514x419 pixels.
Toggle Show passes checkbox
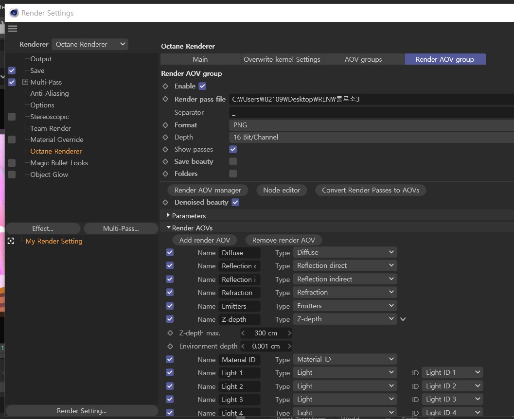click(x=233, y=149)
